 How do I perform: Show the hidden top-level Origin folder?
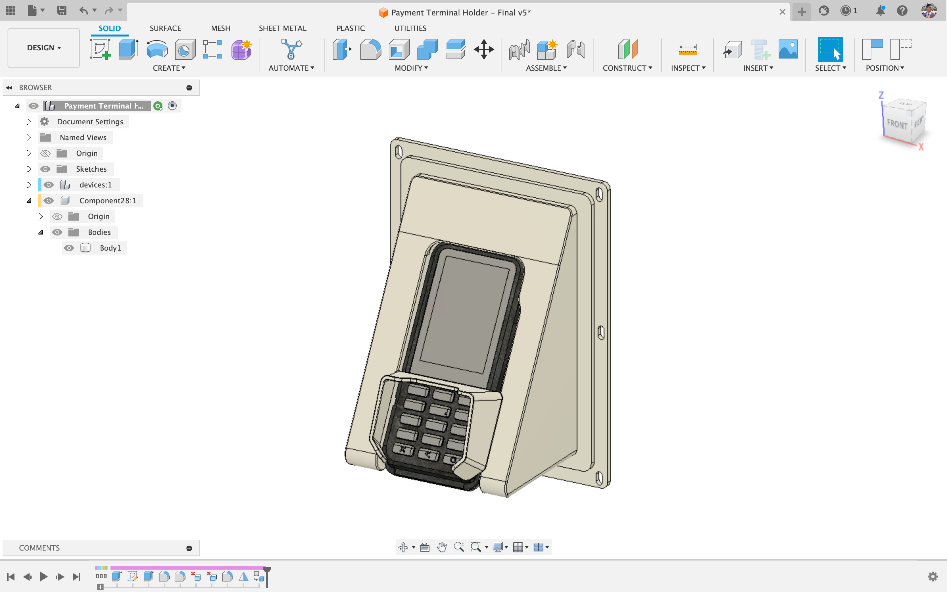point(45,153)
